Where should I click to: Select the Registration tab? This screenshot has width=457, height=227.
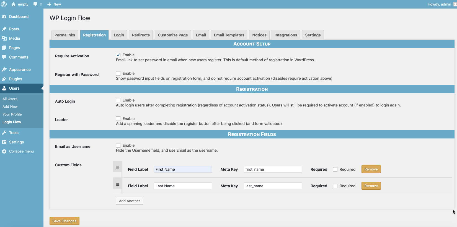click(x=94, y=35)
